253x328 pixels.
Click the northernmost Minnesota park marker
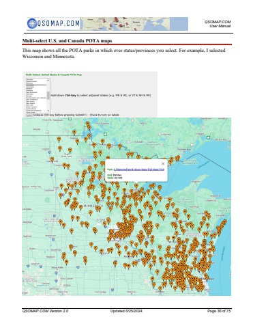point(88,124)
